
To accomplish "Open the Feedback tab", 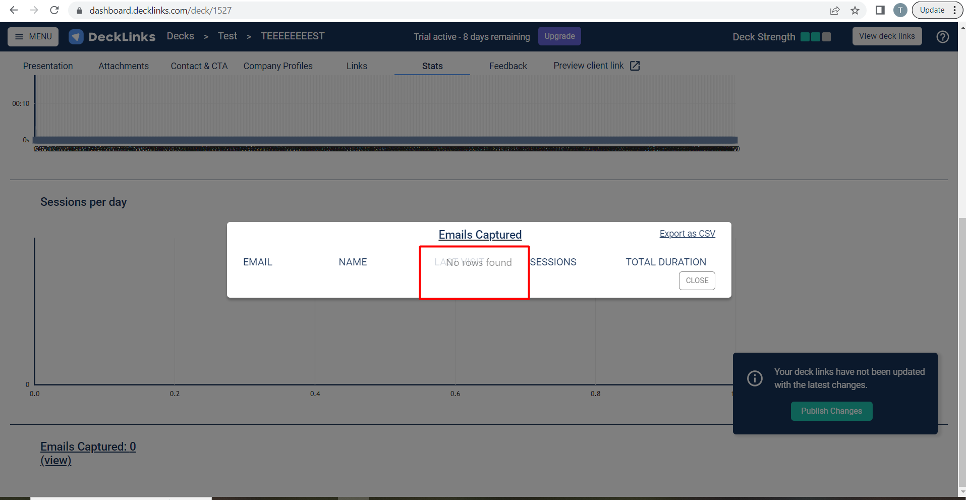I will (508, 66).
